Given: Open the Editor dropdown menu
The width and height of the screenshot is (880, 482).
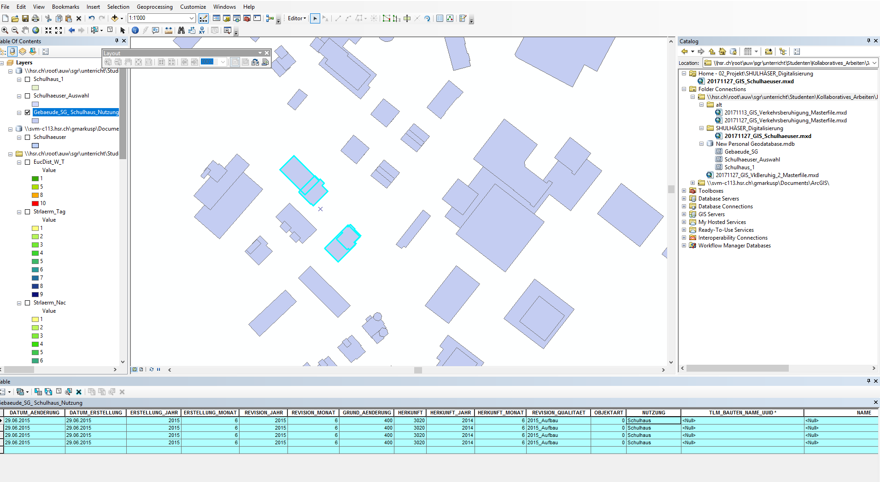Looking at the screenshot, I should pyautogui.click(x=297, y=18).
